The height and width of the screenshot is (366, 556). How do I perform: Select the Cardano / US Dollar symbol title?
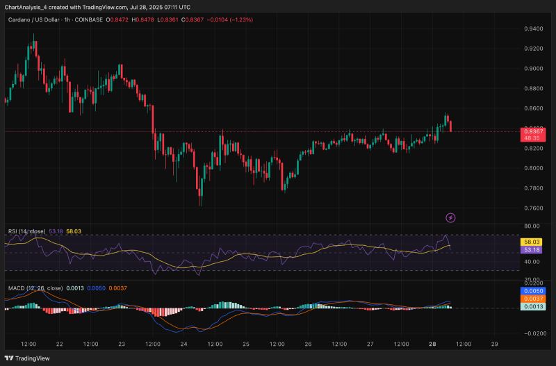click(35, 20)
